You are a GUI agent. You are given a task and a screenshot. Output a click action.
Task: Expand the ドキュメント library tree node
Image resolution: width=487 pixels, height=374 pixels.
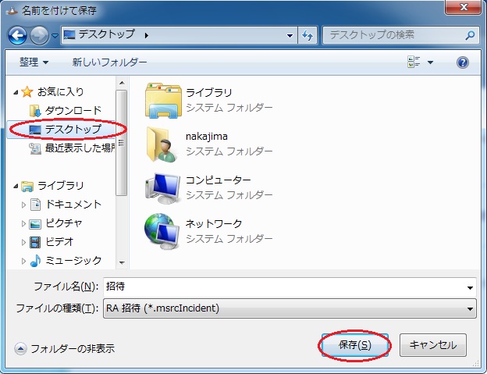(x=23, y=205)
